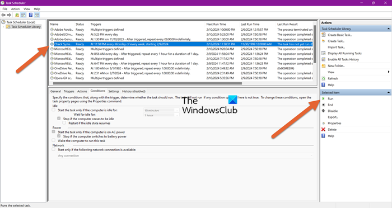392x208 pixels.
Task: Click the clock icon of Adobe Acrob task
Action: click(x=52, y=30)
